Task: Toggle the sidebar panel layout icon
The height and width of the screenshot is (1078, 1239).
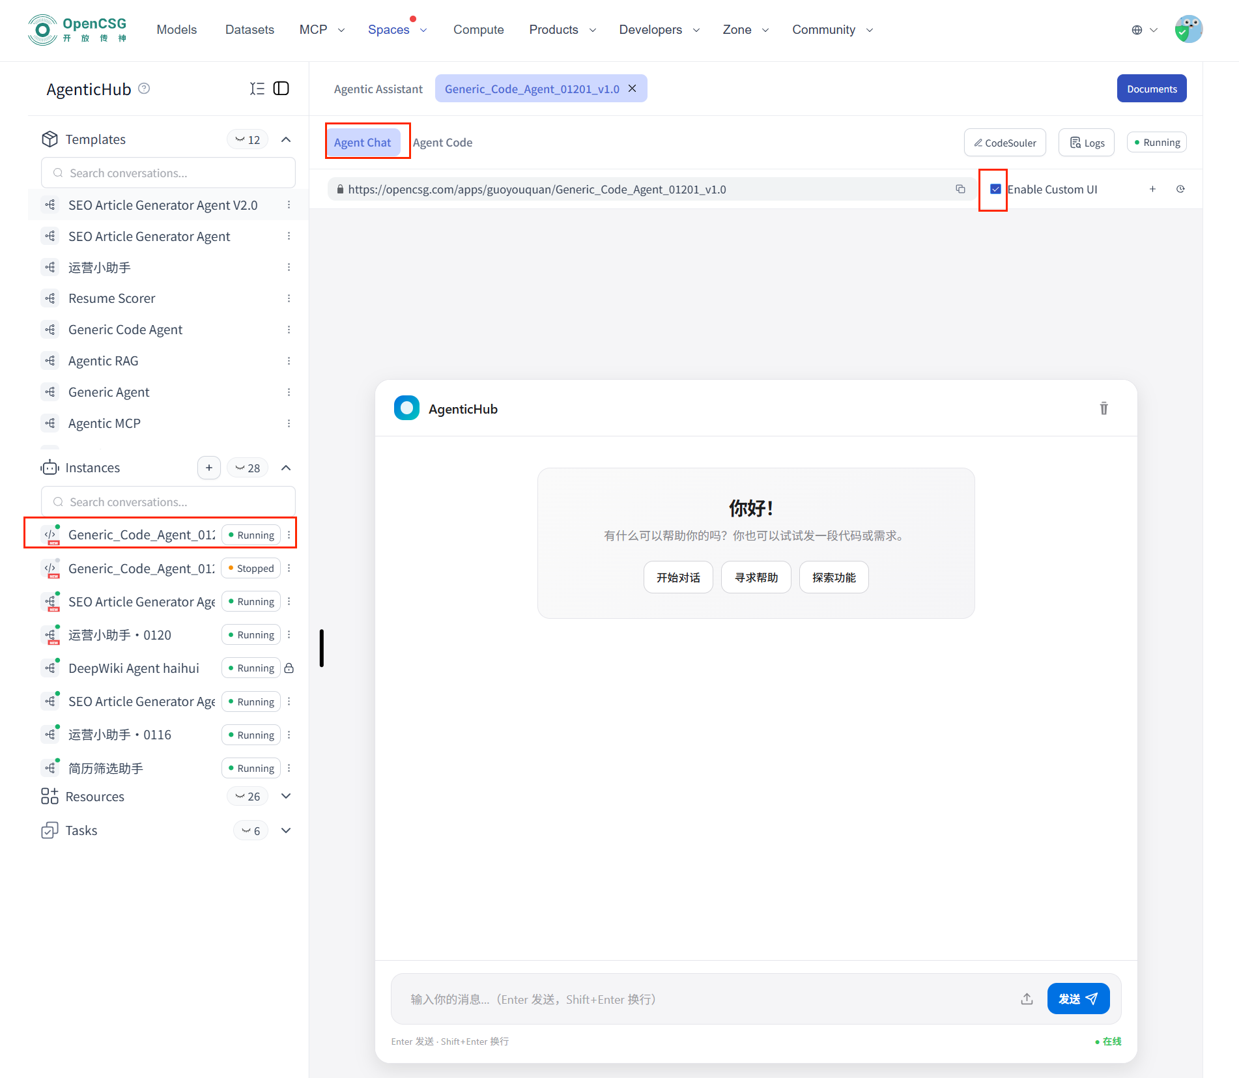Action: point(281,89)
